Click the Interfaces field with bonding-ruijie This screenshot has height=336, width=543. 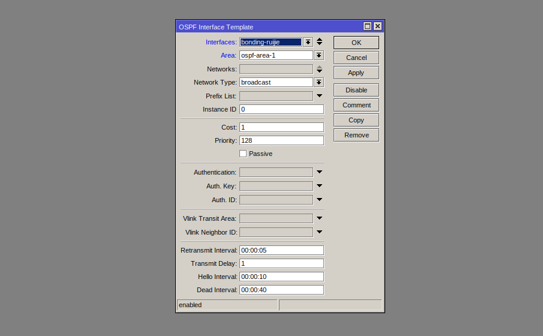[x=271, y=42]
